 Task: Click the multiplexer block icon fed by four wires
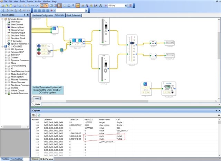(54, 29)
